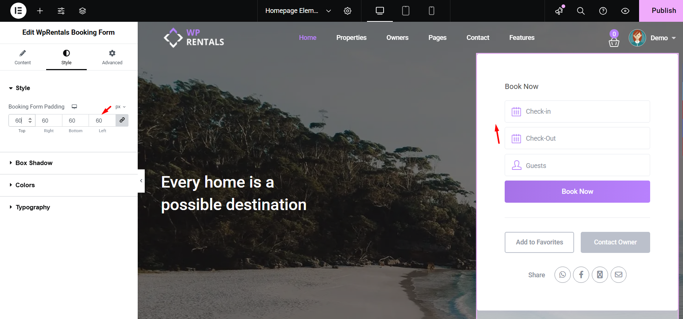
Task: Open the Finder search icon
Action: point(581,11)
